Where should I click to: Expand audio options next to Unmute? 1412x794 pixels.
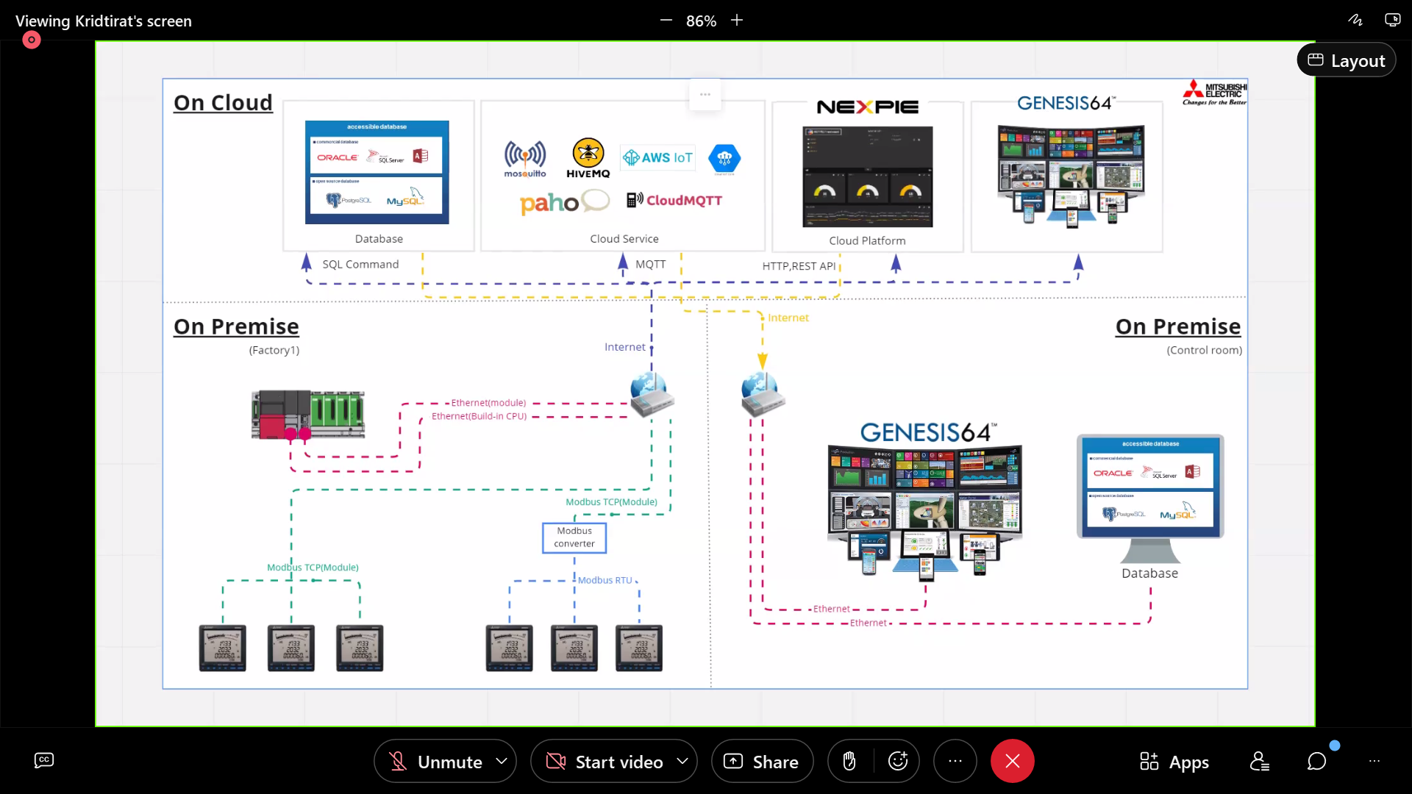(x=502, y=761)
